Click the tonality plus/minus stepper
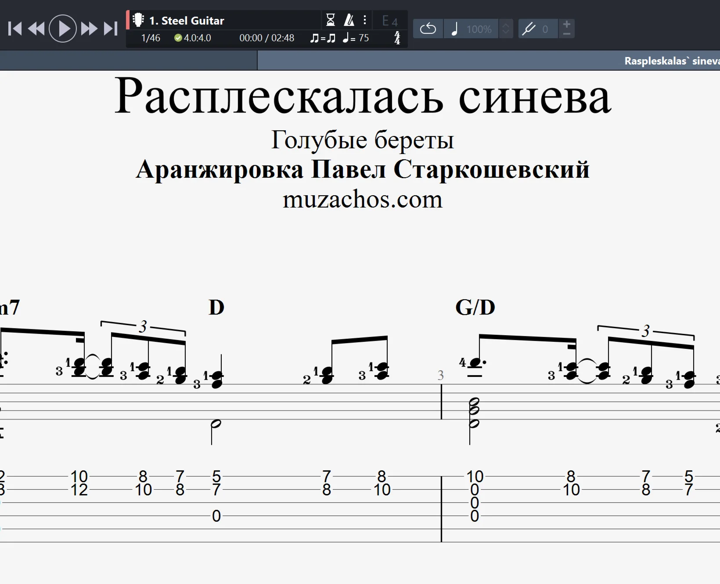 tap(567, 29)
